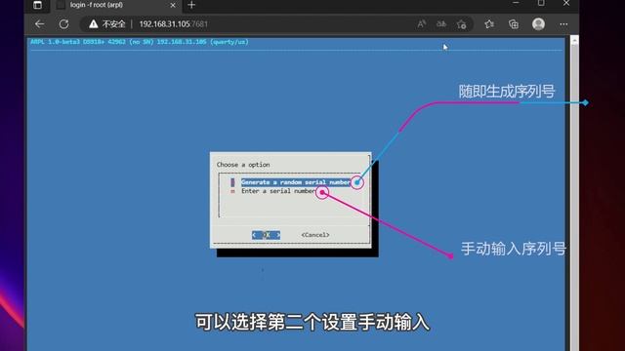Close the browser window
The width and height of the screenshot is (625, 351).
click(566, 4)
